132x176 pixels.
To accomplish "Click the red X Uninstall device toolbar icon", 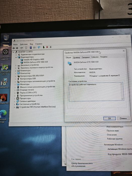I will click(47, 47).
